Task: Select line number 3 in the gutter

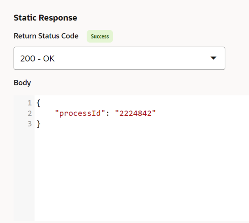Action: 30,124
